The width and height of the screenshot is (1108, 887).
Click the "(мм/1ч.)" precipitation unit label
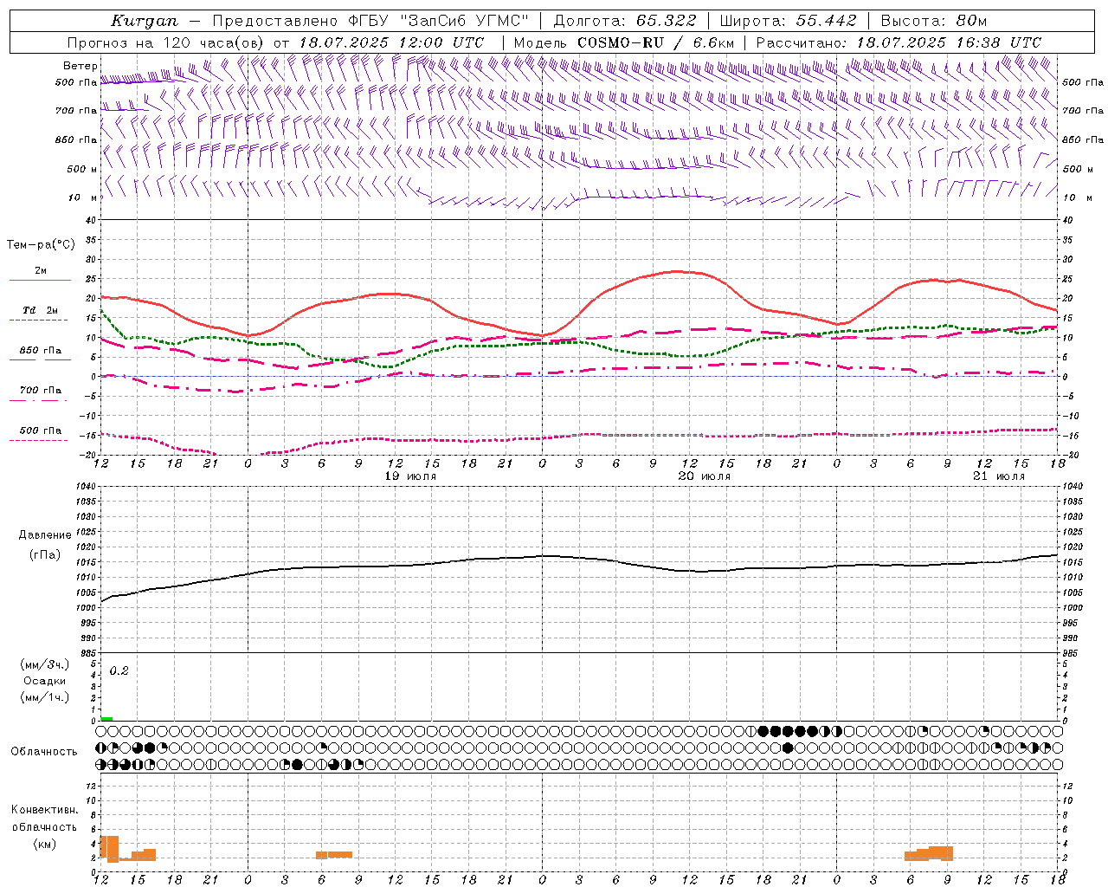45,697
